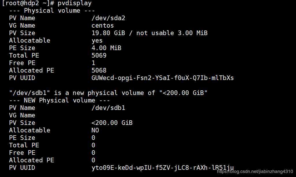The height and width of the screenshot is (177, 296).
Task: Click the Total PE value 5069
Action: point(99,55)
